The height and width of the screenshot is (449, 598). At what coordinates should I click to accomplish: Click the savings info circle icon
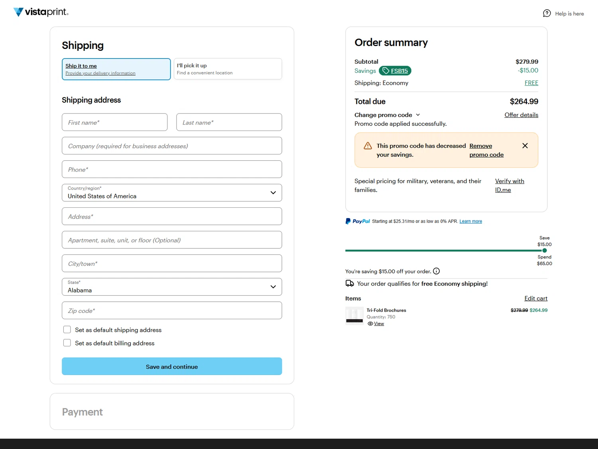pyautogui.click(x=436, y=271)
